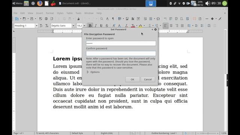Open the Print Preview icon
Screen dimensions: 240x135
click(52, 19)
